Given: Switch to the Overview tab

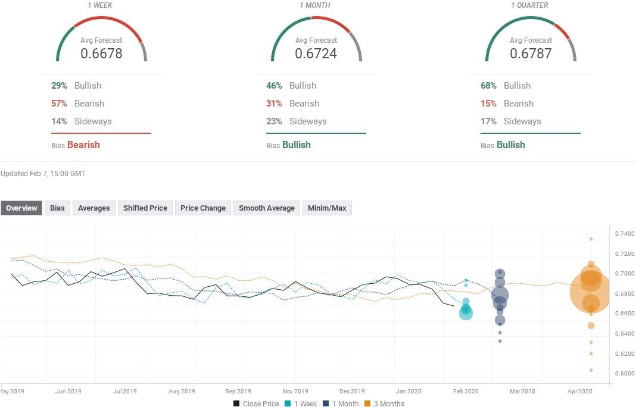Looking at the screenshot, I should pyautogui.click(x=21, y=208).
